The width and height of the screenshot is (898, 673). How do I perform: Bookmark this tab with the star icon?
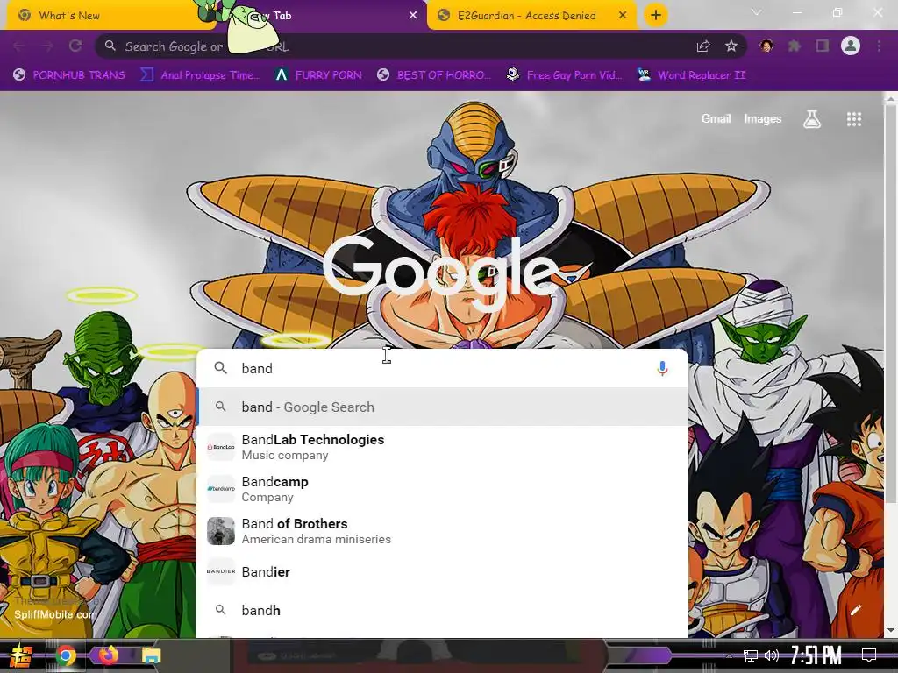[x=731, y=46]
